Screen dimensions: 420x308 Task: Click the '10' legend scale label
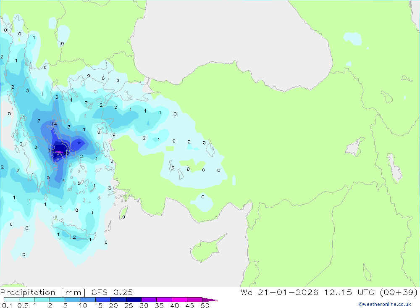83,305
